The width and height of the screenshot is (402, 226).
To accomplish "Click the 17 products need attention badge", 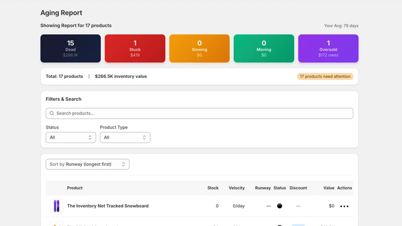I will click(x=325, y=76).
